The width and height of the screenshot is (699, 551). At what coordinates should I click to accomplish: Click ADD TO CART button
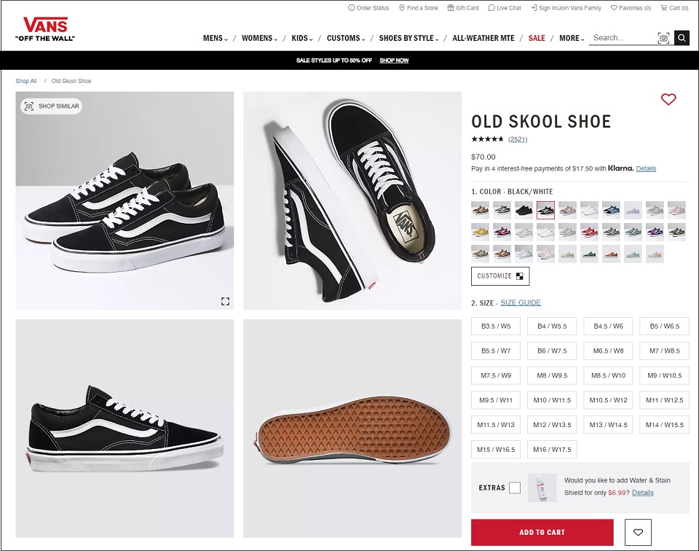542,532
